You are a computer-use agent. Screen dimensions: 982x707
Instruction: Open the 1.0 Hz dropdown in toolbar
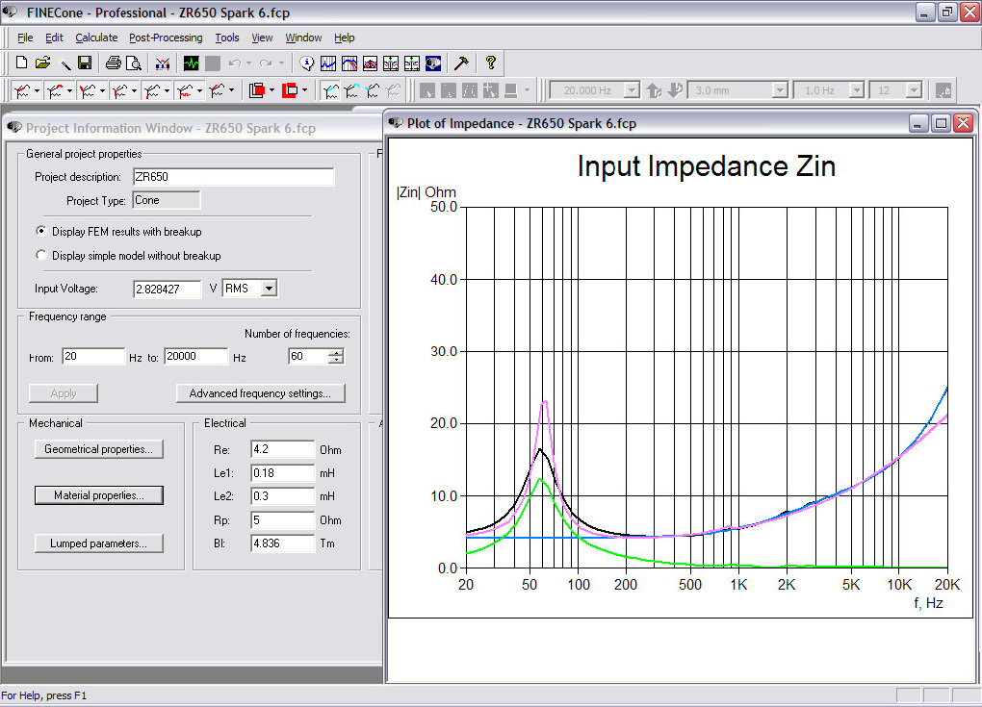[857, 90]
